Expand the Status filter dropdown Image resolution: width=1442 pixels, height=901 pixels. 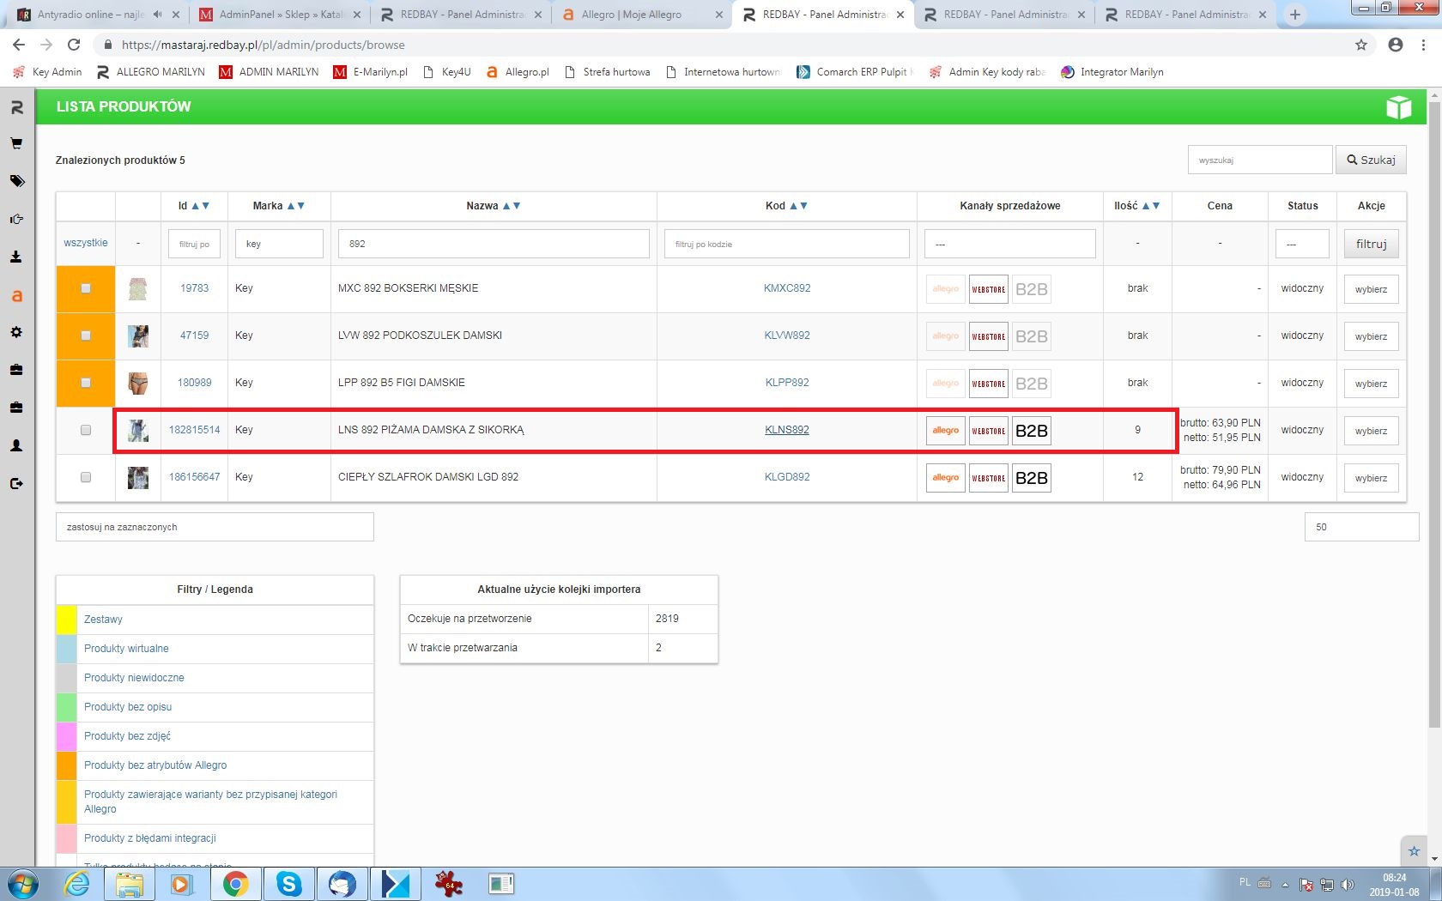click(1301, 244)
